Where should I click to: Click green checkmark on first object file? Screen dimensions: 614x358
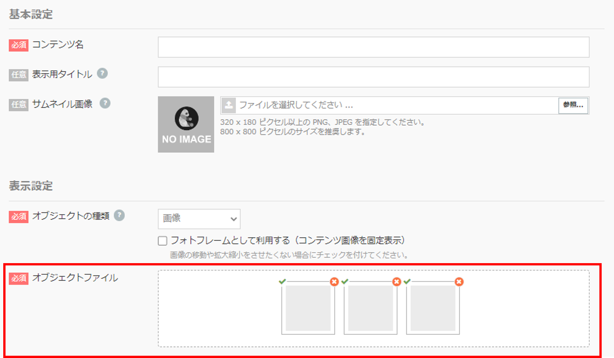282,281
